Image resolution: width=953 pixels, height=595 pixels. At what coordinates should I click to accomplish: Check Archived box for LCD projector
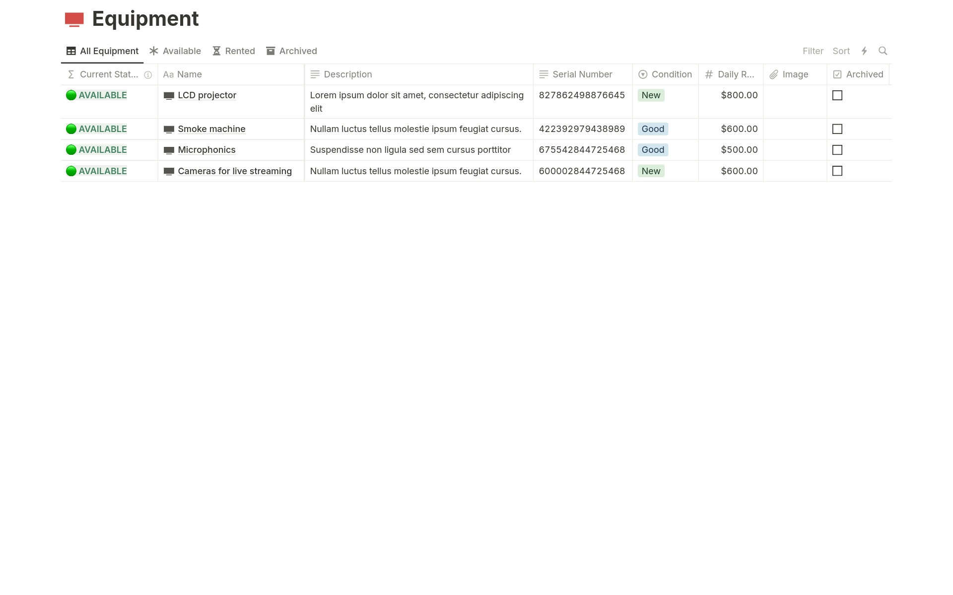tap(837, 95)
